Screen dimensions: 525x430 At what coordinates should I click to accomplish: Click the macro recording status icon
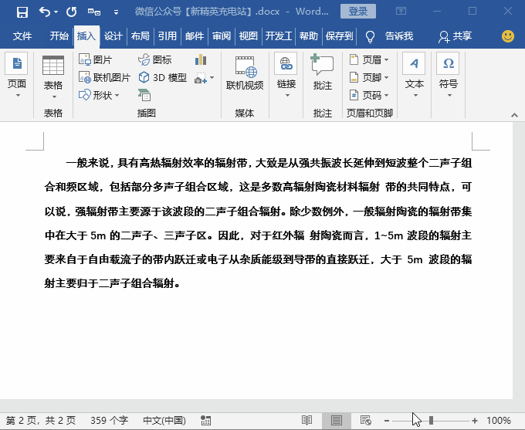tap(205, 420)
